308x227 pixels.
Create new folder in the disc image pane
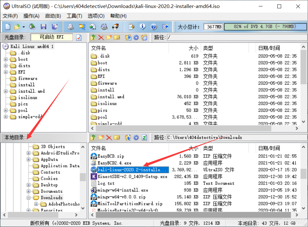point(109,37)
